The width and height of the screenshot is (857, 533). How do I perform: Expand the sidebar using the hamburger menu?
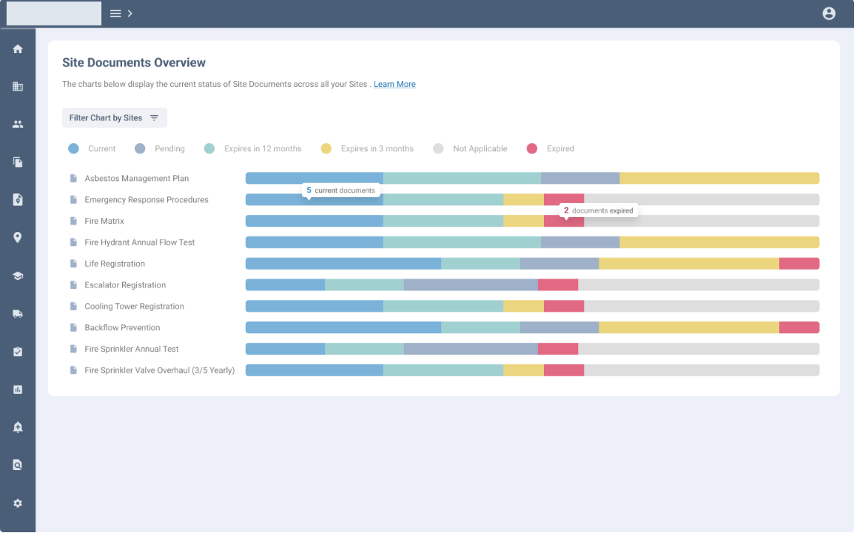point(115,13)
